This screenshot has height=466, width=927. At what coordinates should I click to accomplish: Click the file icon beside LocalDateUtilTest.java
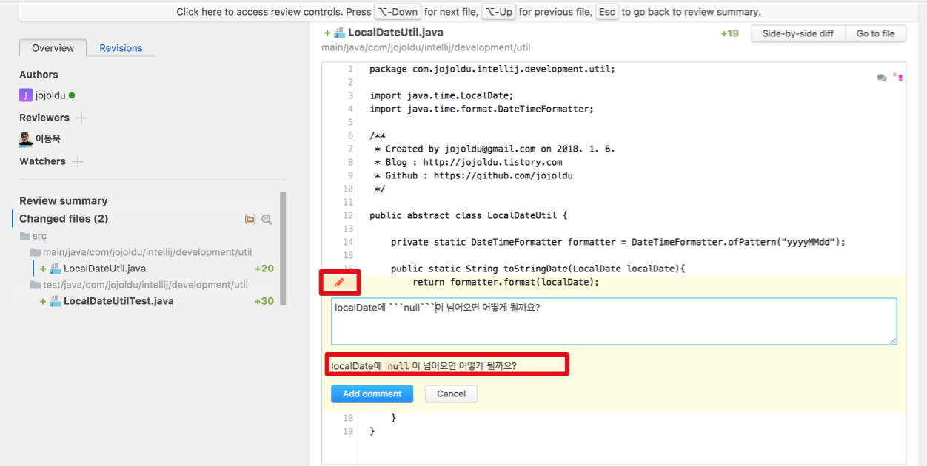coord(55,301)
